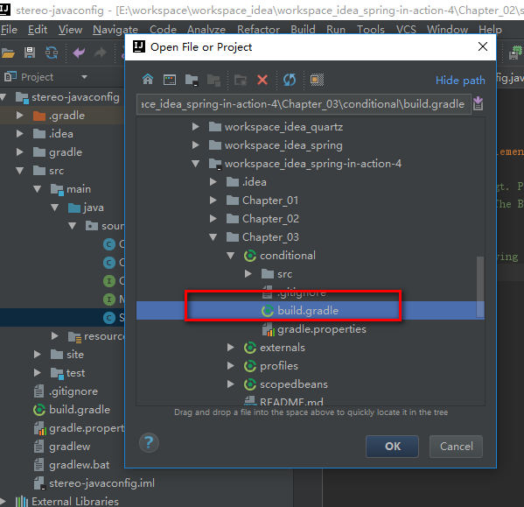524x507 pixels.
Task: Click the Synchronize icon in main toolbar
Action: (52, 53)
